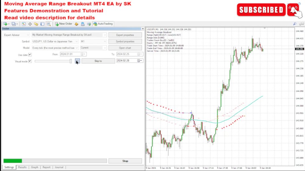Click the Expert properties button
This screenshot has width=305, height=171.
(125, 35)
